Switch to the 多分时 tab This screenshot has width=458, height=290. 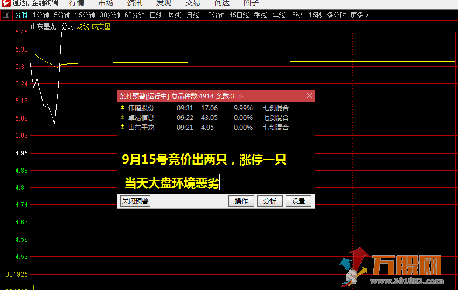pos(336,15)
